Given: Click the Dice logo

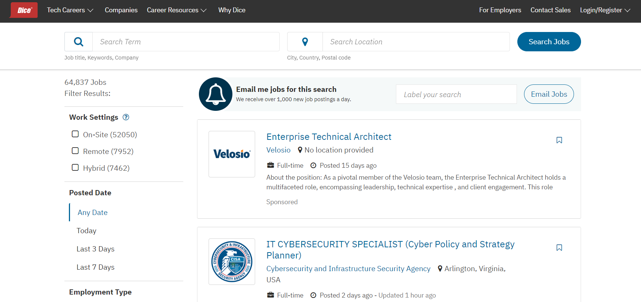Looking at the screenshot, I should coord(24,10).
